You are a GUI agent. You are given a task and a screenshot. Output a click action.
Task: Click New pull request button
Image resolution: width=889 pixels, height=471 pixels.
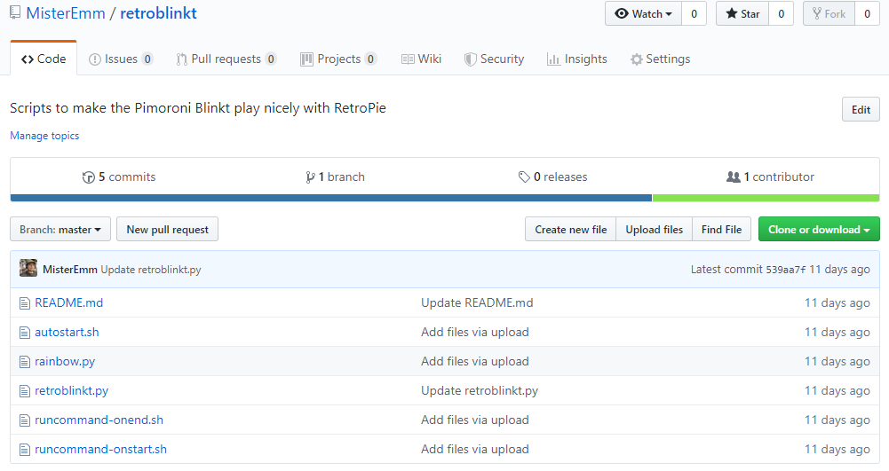167,229
